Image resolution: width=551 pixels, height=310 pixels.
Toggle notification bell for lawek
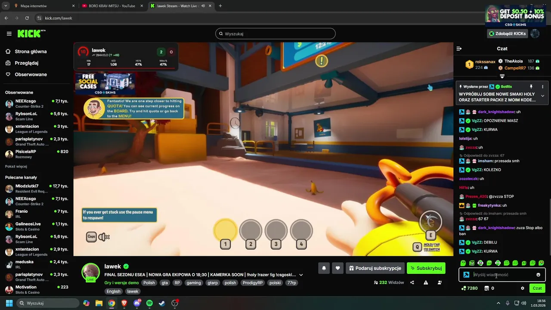(324, 268)
